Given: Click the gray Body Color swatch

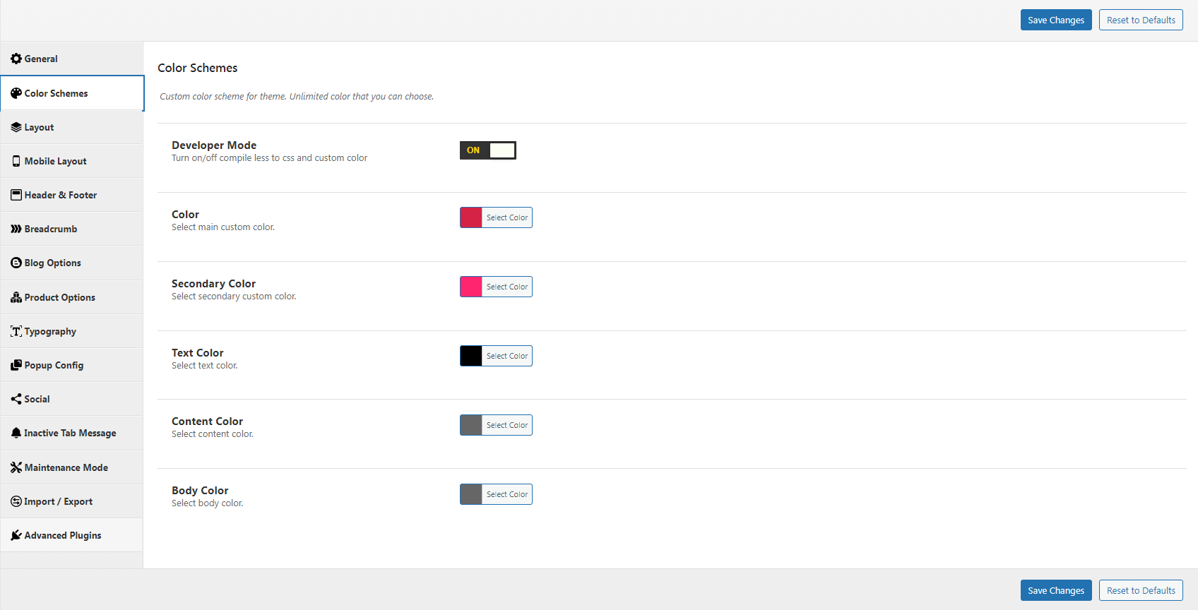Looking at the screenshot, I should click(x=471, y=494).
